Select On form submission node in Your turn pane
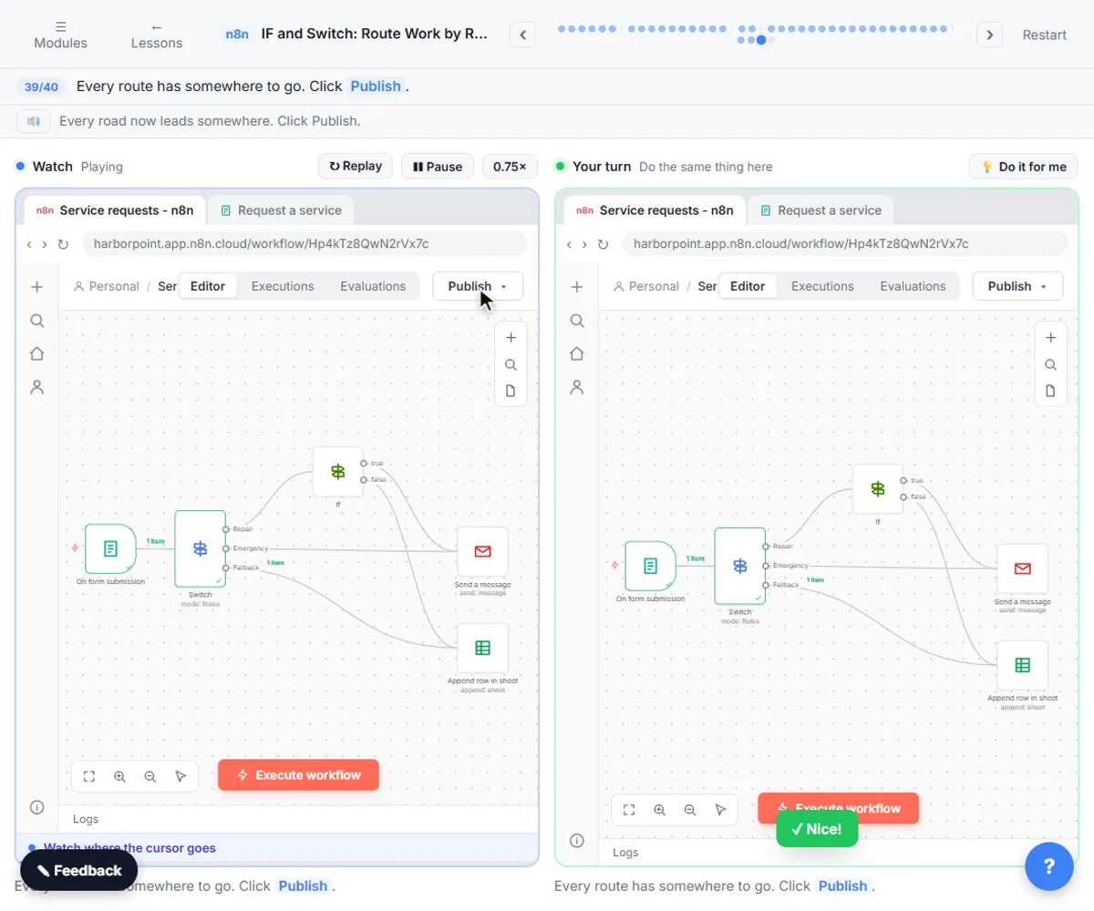 (650, 566)
